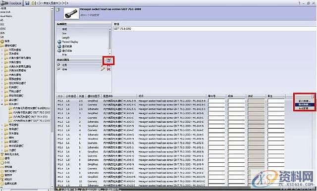The width and height of the screenshot is (317, 191).
Task: Click the down arrow of the standard properties scrollbar
Action: (x=110, y=54)
